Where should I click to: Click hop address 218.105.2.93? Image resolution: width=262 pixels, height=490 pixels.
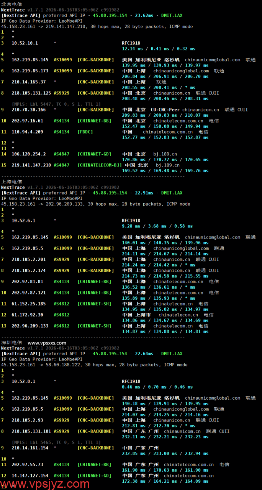(x=28, y=420)
